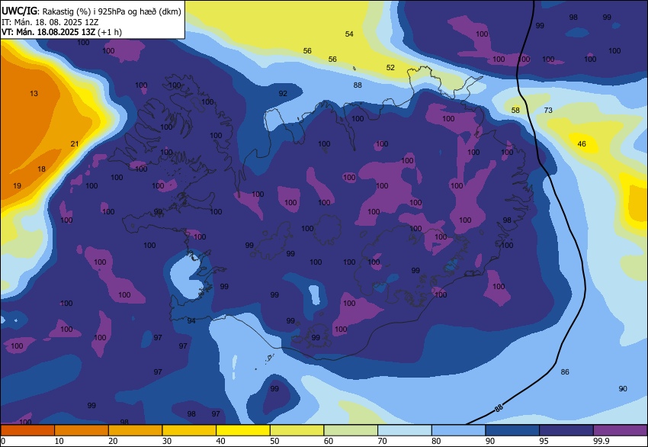Select the 'IT: Mán. 18. 08. 2025 12Z' line

point(50,22)
